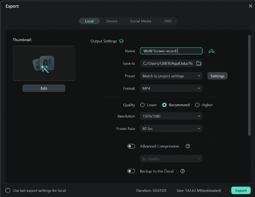Screen dimensions: 255x197
Task: Browse save location with the folder icon
Action: (x=199, y=63)
